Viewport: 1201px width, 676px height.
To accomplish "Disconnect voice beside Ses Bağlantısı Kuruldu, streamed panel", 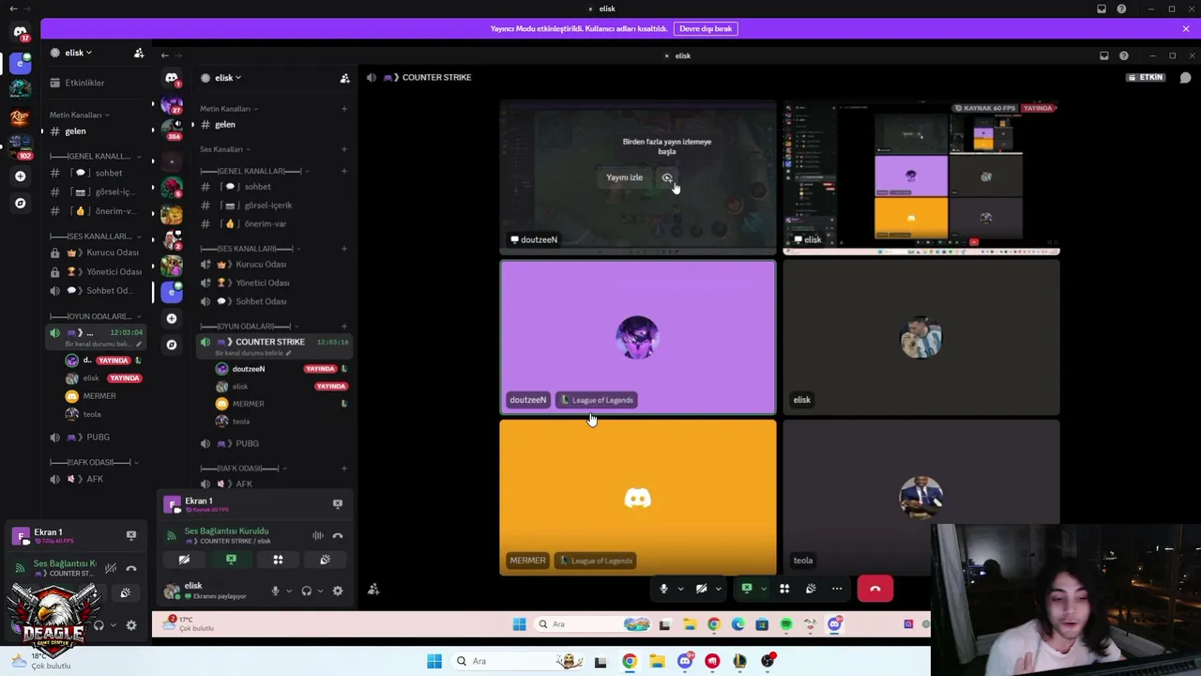I will pyautogui.click(x=338, y=536).
